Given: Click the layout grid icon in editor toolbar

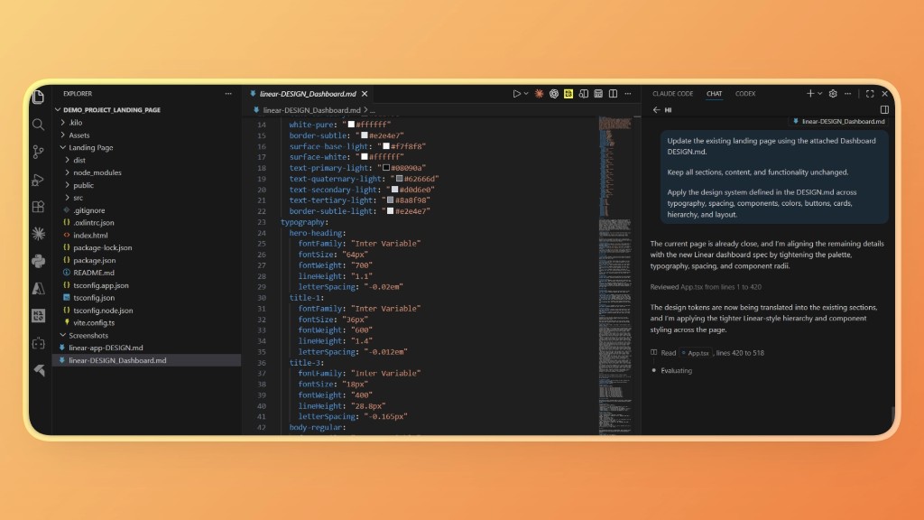Looking at the screenshot, I should (x=598, y=94).
